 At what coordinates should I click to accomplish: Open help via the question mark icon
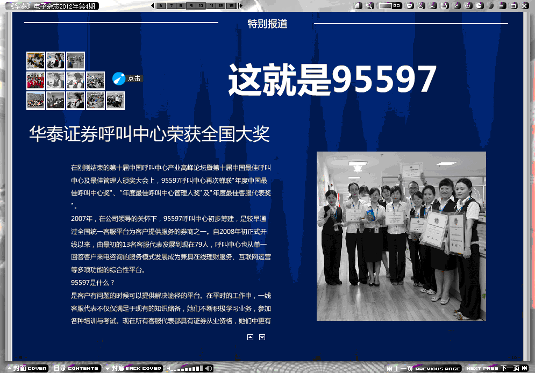457,5
